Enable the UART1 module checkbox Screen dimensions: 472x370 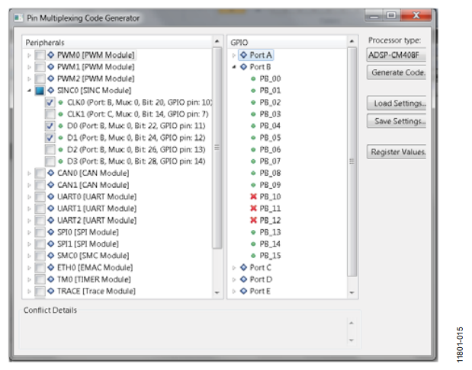pyautogui.click(x=40, y=209)
